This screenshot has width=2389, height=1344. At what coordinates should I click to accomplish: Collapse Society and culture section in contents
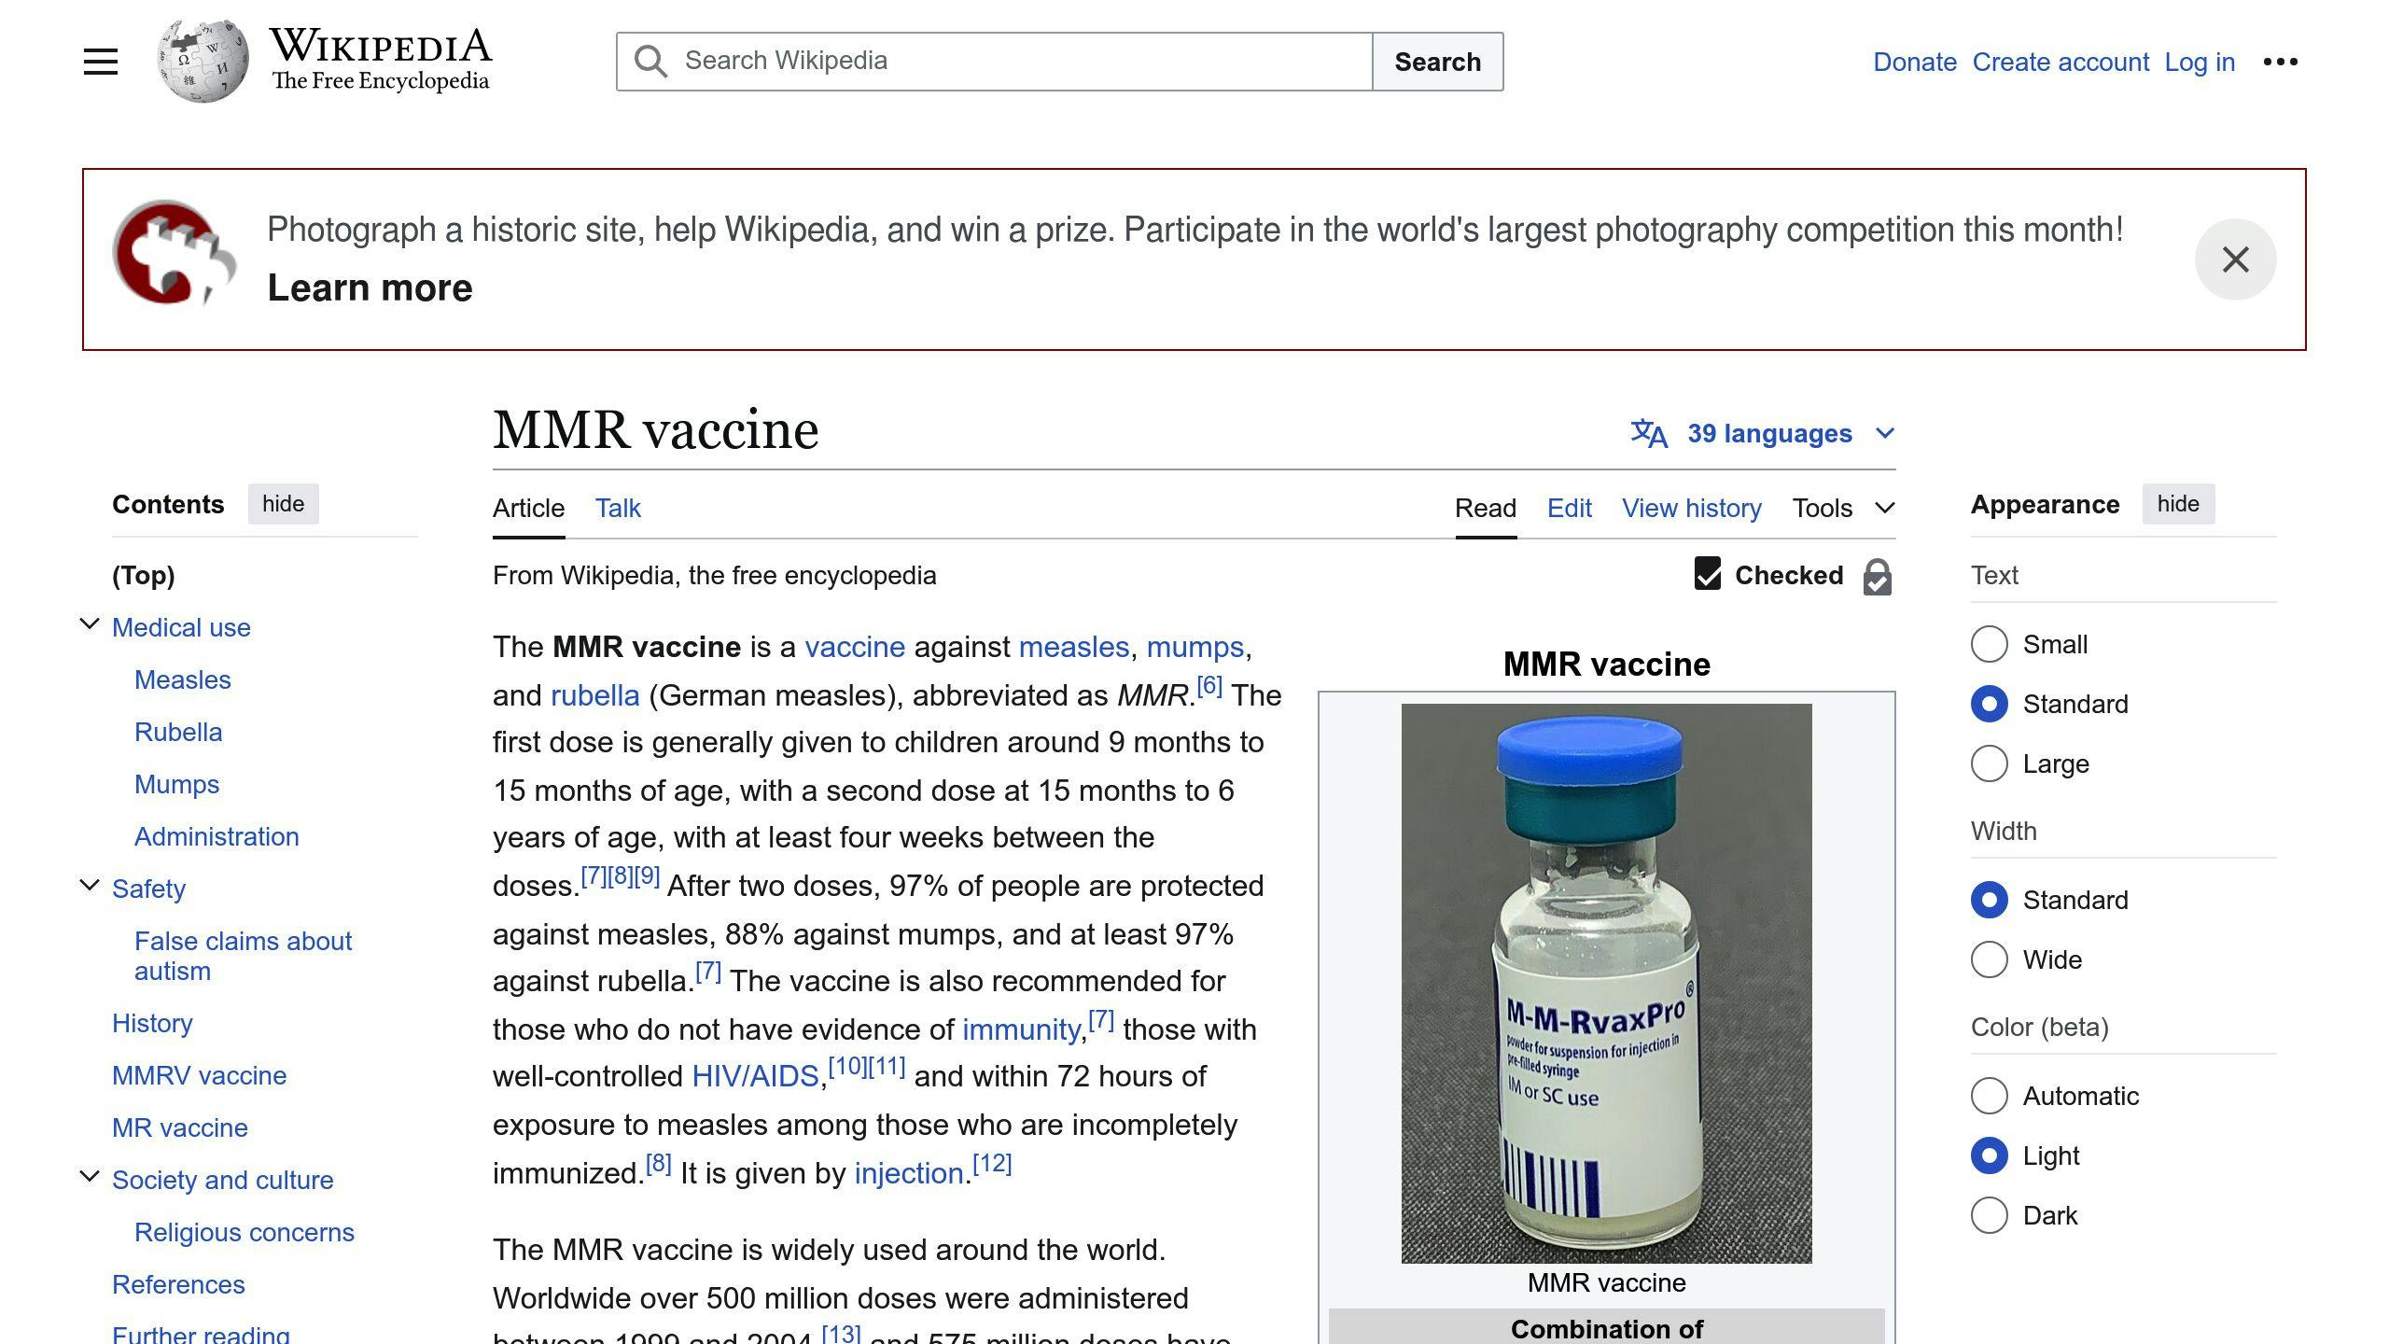coord(90,1177)
